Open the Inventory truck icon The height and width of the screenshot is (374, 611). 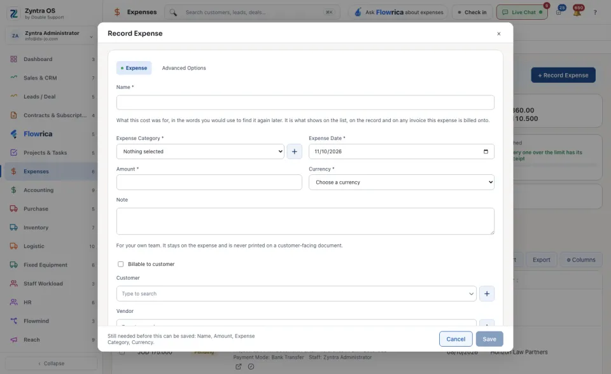click(13, 228)
